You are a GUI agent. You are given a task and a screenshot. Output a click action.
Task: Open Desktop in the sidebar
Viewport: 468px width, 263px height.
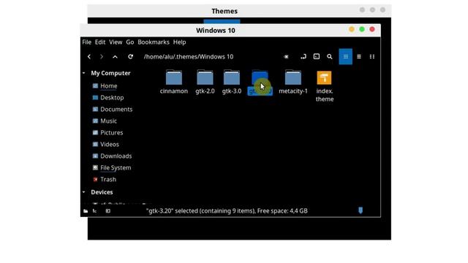tap(112, 97)
